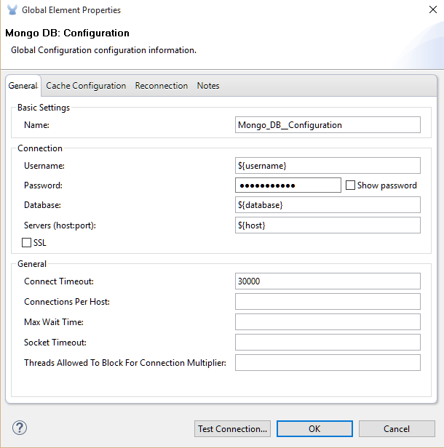This screenshot has width=444, height=448.
Task: Click the 'Global Configuration configuration information.' text
Action: (103, 50)
